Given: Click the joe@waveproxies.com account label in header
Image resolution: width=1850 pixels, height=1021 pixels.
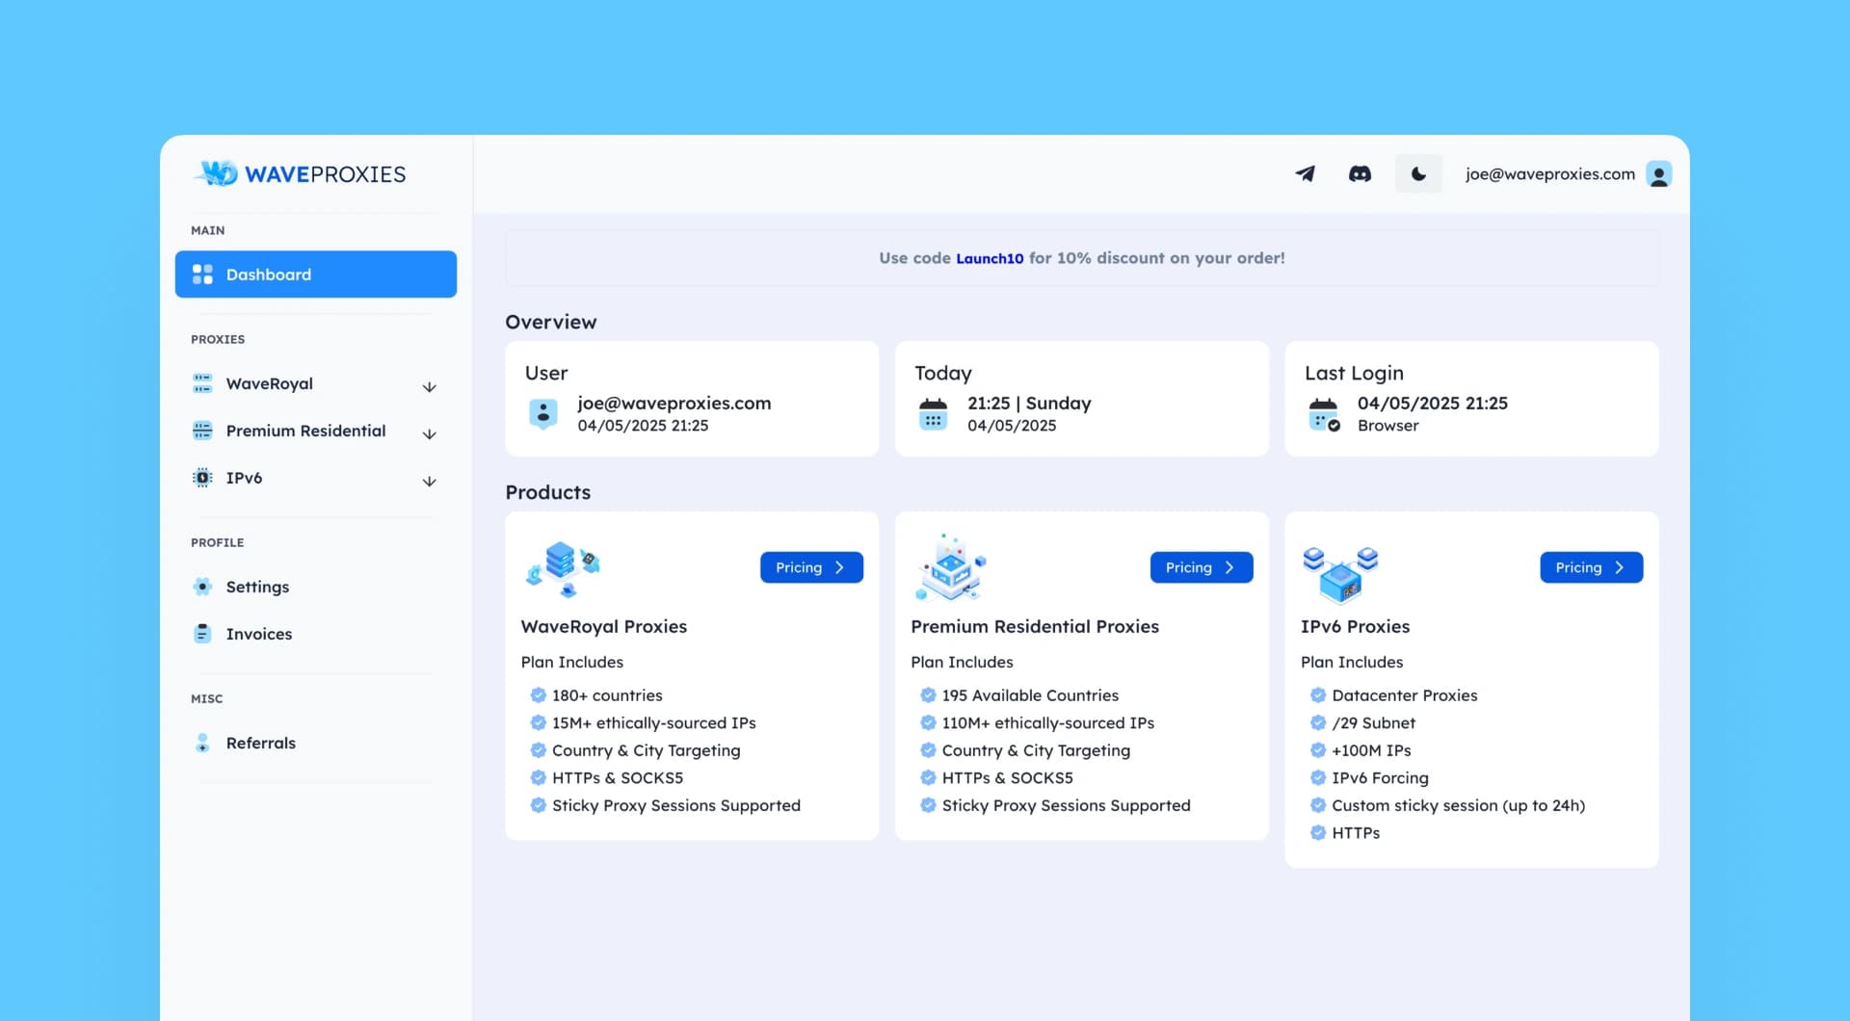Looking at the screenshot, I should pyautogui.click(x=1549, y=174).
